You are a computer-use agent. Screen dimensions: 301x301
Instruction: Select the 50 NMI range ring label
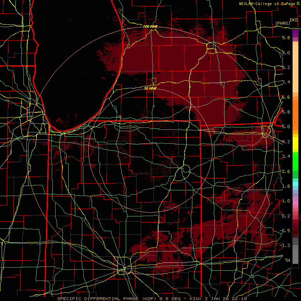click(150, 88)
